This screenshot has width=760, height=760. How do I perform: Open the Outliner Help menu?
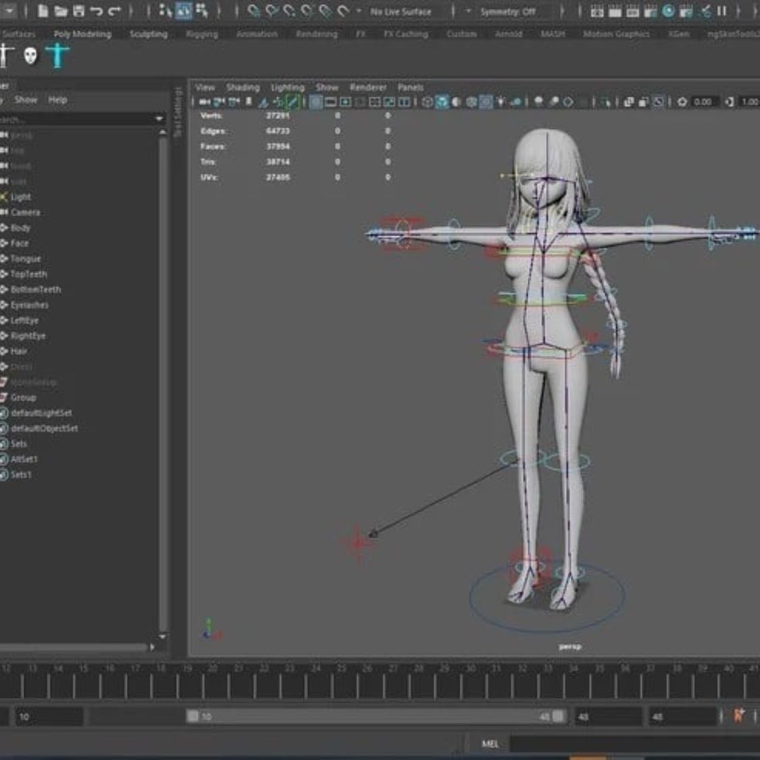(57, 99)
